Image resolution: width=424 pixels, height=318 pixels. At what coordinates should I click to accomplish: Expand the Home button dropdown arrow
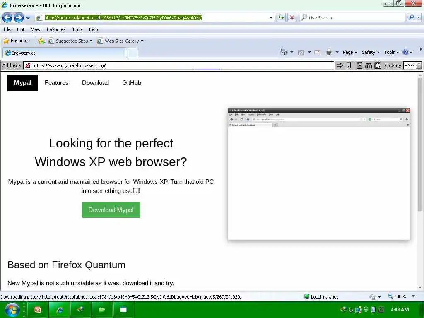coord(291,52)
